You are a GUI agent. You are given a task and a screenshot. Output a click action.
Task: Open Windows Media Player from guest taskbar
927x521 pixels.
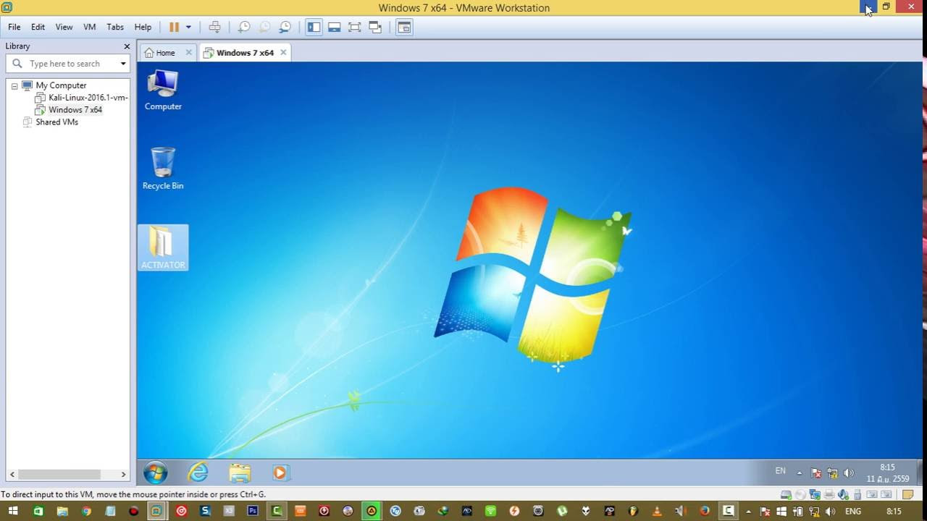coord(280,473)
